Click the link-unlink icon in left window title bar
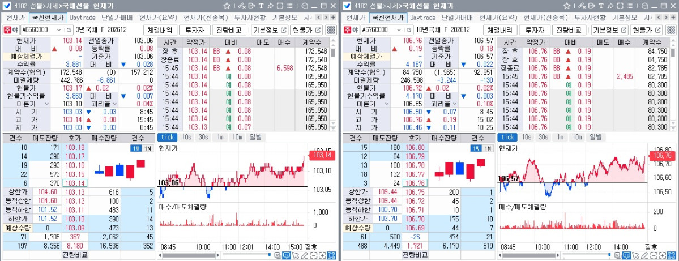The image size is (679, 261). pyautogui.click(x=242, y=6)
